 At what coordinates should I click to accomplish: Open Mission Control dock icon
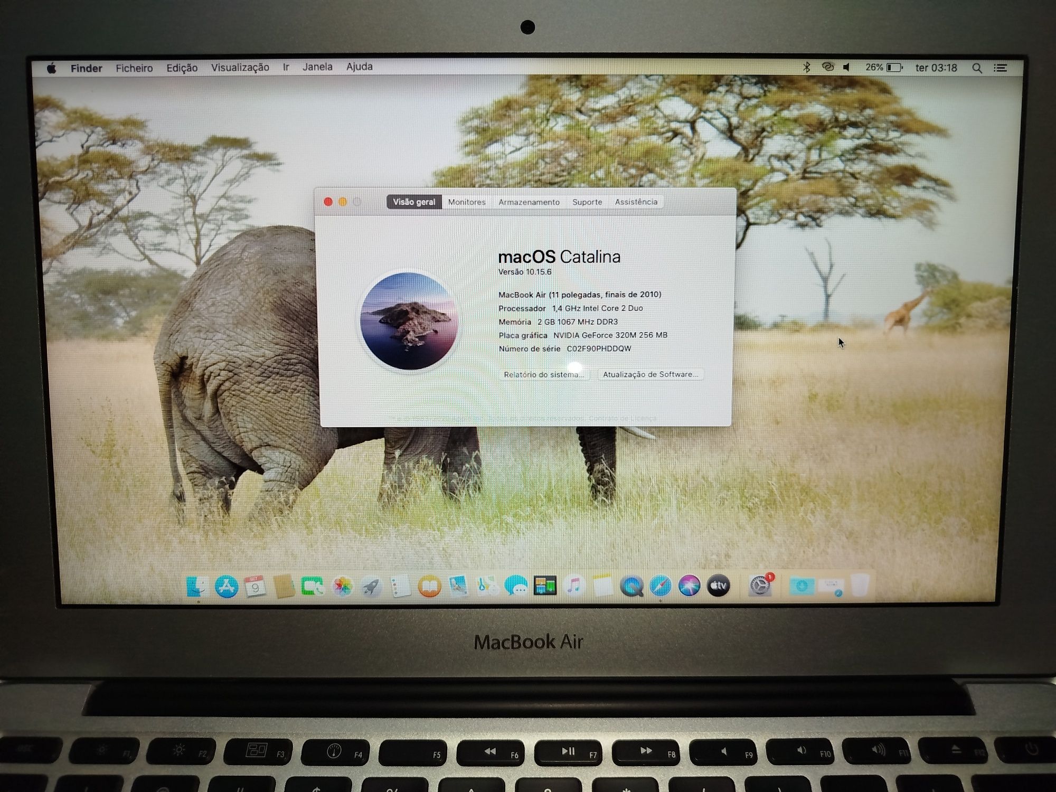click(545, 586)
